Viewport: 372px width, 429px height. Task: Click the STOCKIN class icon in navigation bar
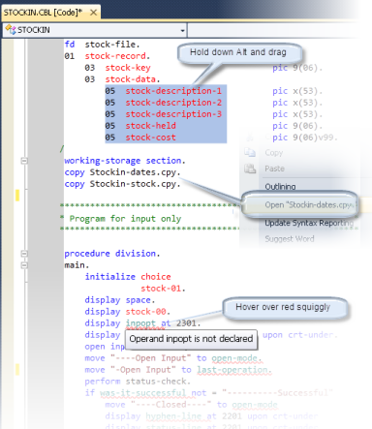[x=11, y=30]
